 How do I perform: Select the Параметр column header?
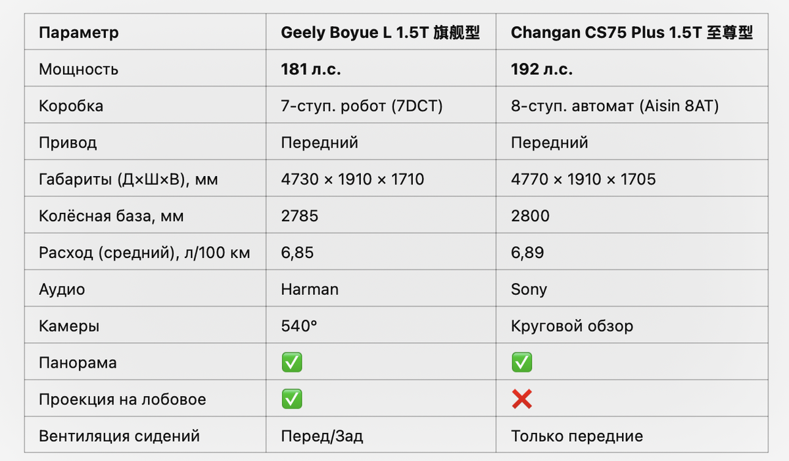click(79, 33)
